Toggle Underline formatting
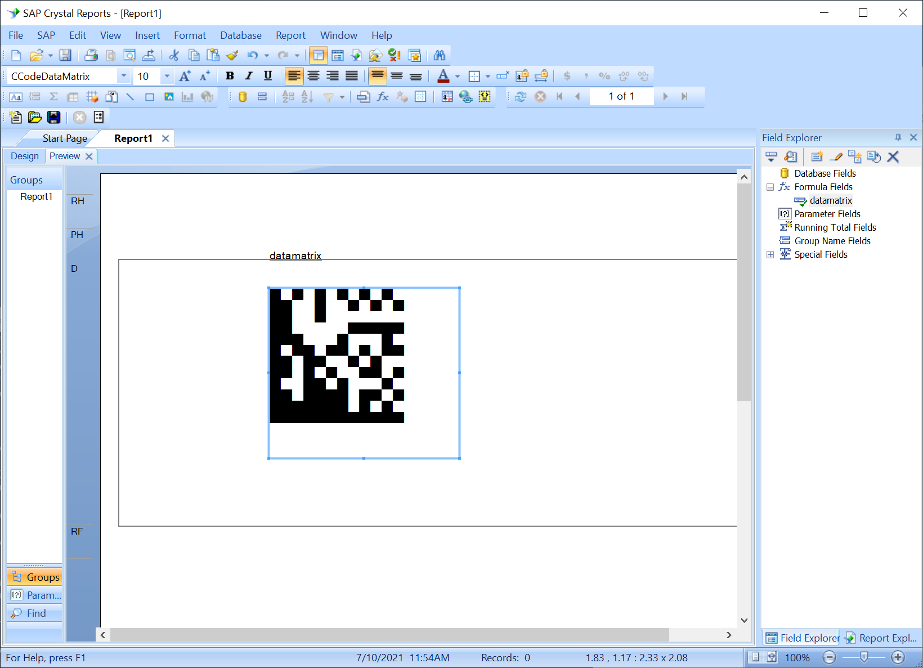The height and width of the screenshot is (668, 923). click(268, 76)
